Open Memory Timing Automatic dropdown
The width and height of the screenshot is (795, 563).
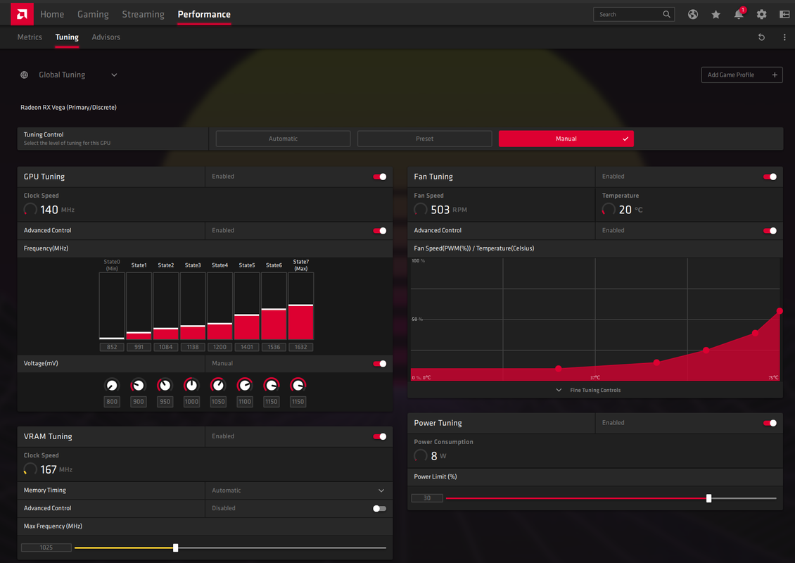tap(298, 491)
